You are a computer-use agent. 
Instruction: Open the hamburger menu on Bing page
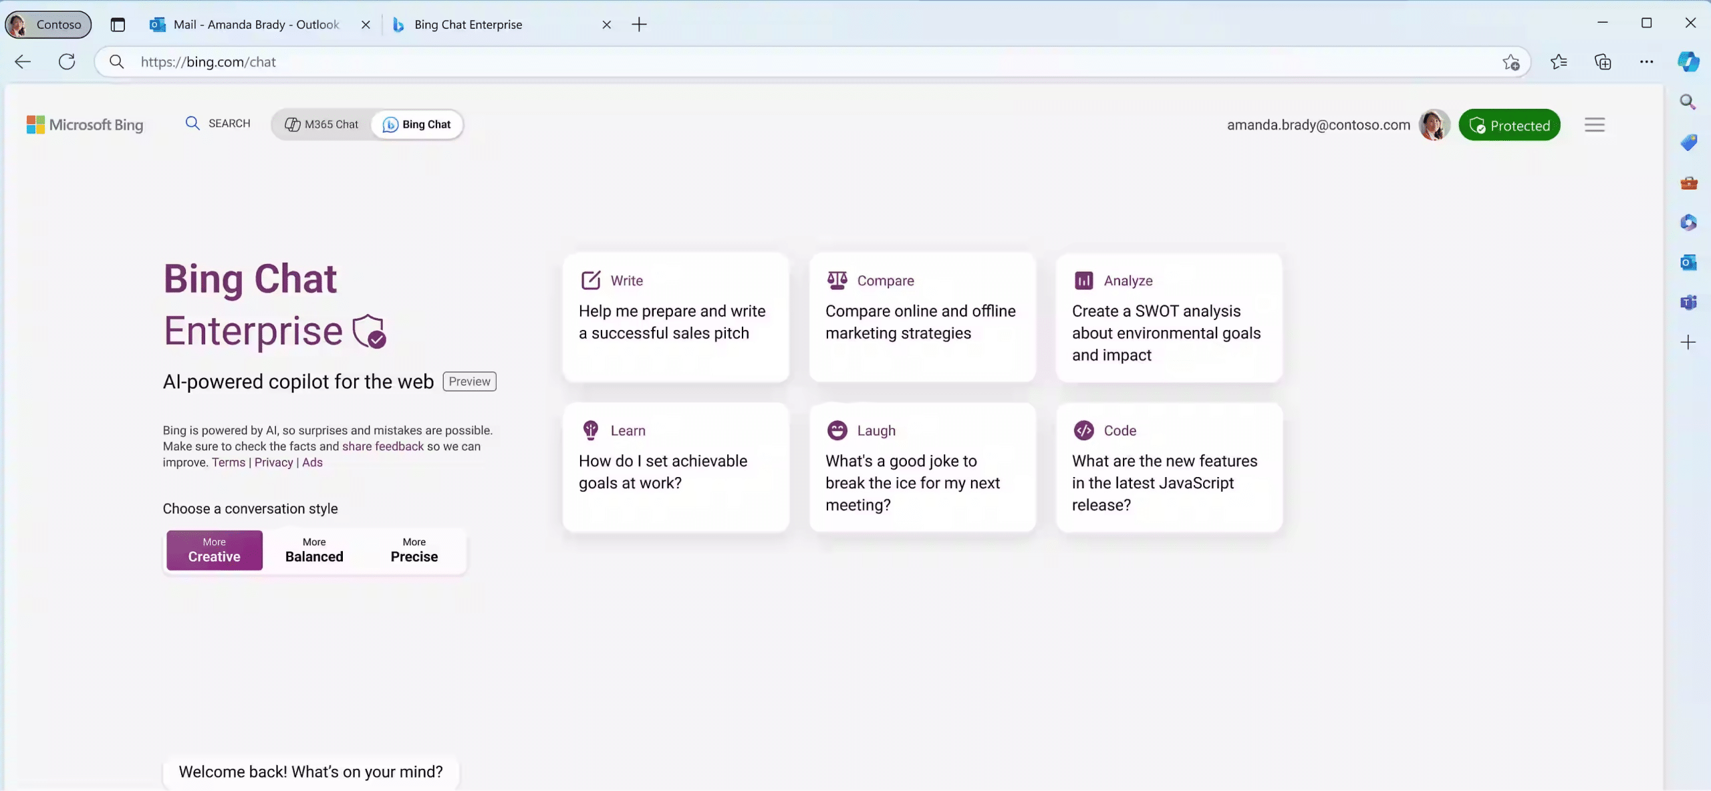pos(1595,125)
